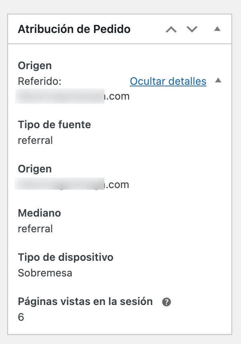Click the Atribución de Pedido title bar
The height and width of the screenshot is (344, 241).
(74, 29)
